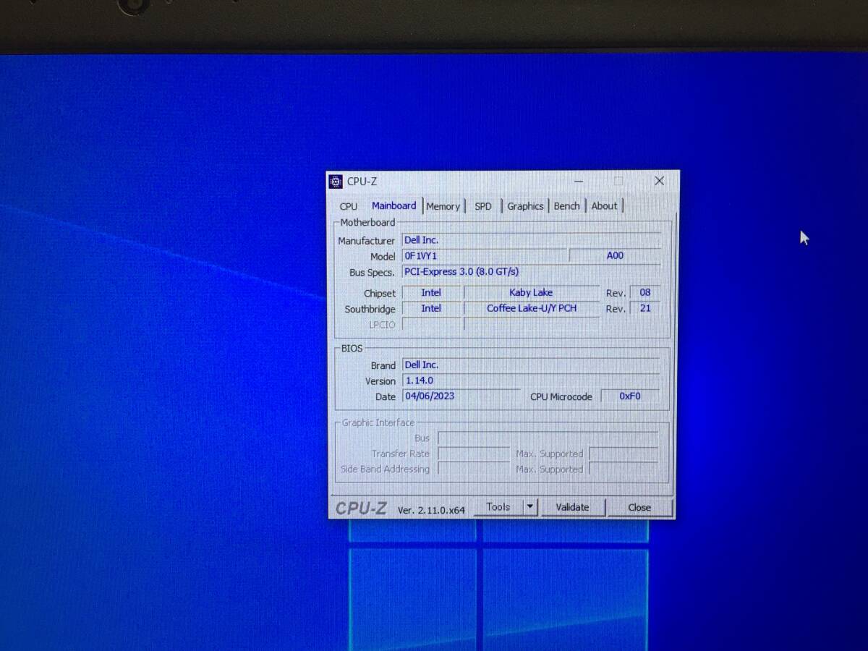Click the motherboard Manufacturer field Dell Inc.
868x651 pixels.
click(532, 240)
